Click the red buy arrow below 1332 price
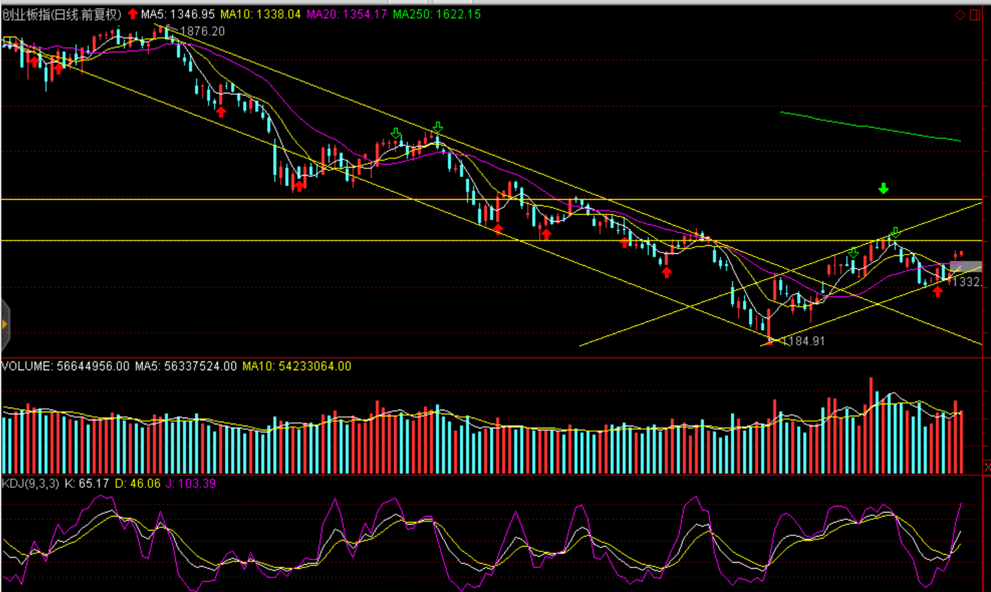 pyautogui.click(x=937, y=291)
